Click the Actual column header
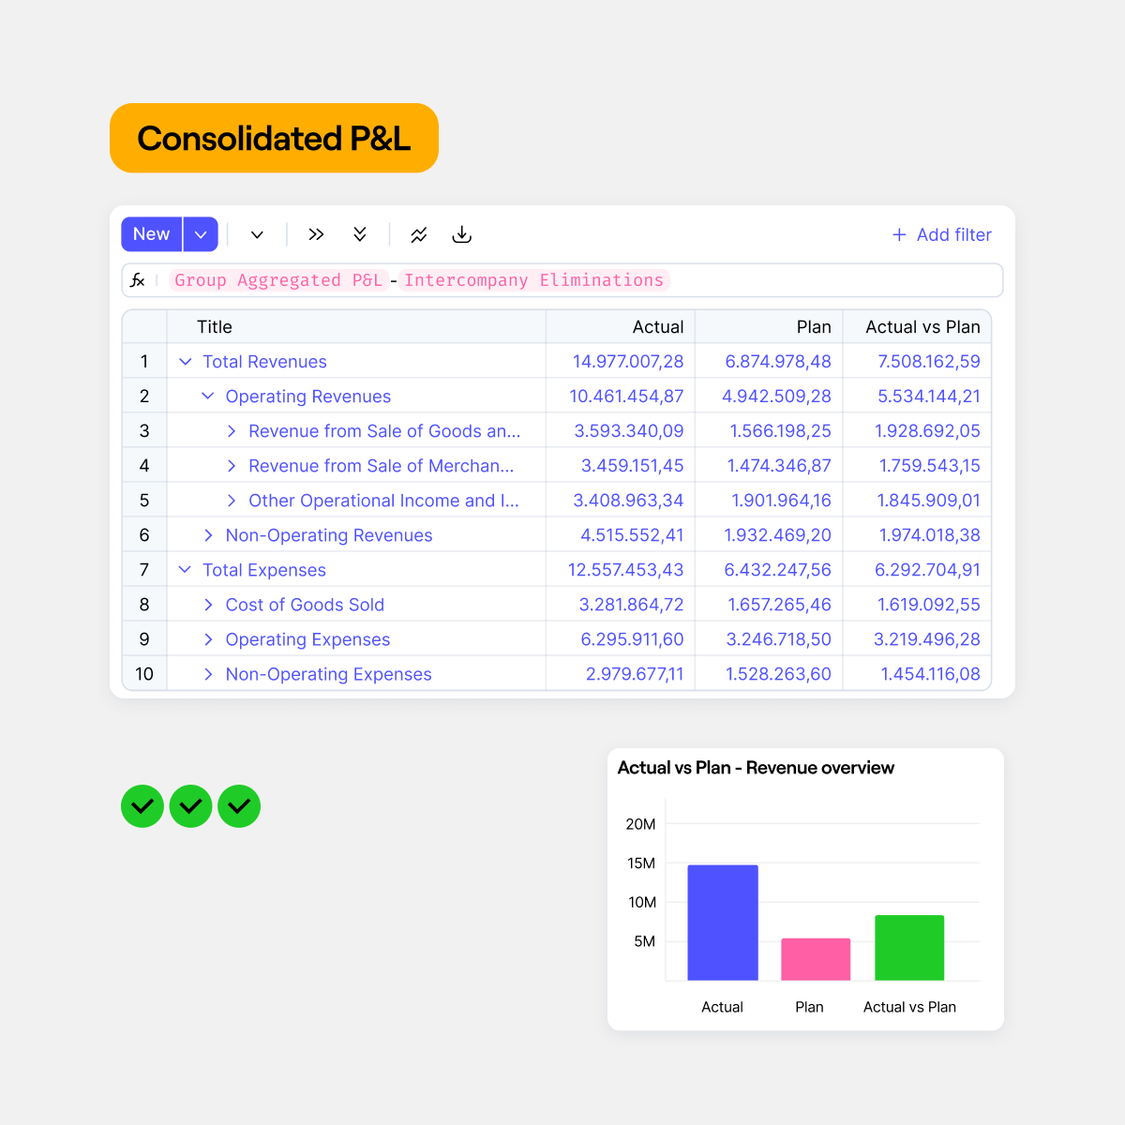1125x1125 pixels. pyautogui.click(x=657, y=327)
